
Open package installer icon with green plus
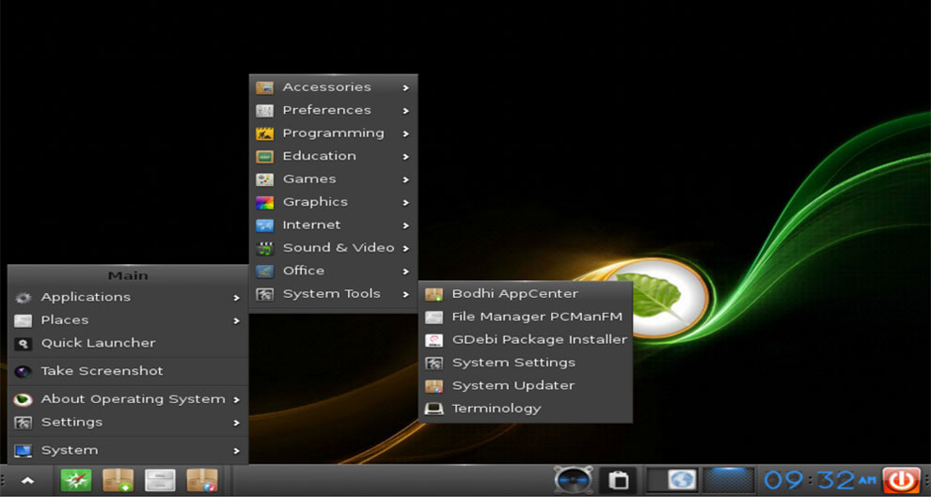click(118, 480)
